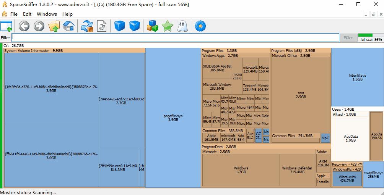
Task: Restore the inner child window
Action: (373, 14)
